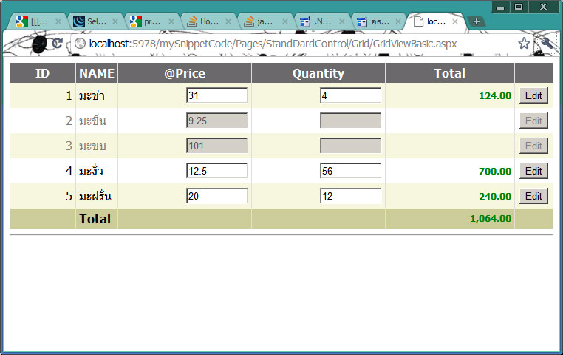Reload the page with refresh icon
563x355 pixels.
57,44
